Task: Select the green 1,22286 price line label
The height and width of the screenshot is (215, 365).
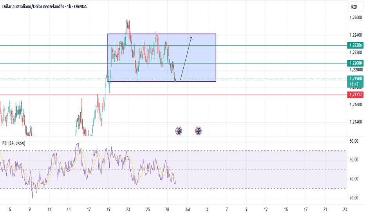Action: pos(355,45)
